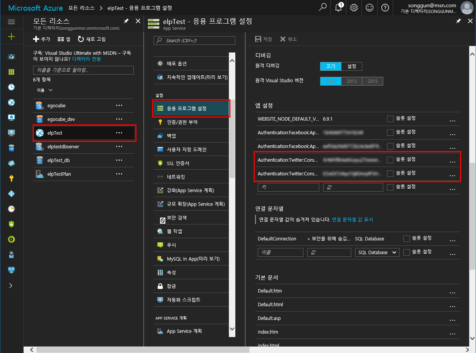Open the 백업 menu item

point(191,136)
